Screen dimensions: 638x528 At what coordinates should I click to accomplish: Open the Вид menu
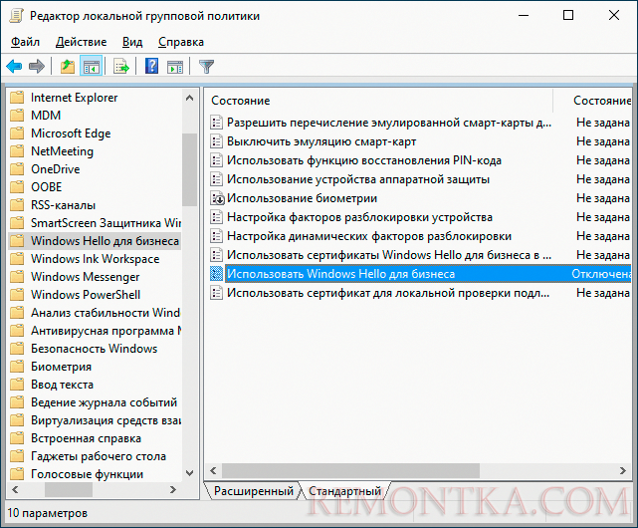pyautogui.click(x=132, y=42)
